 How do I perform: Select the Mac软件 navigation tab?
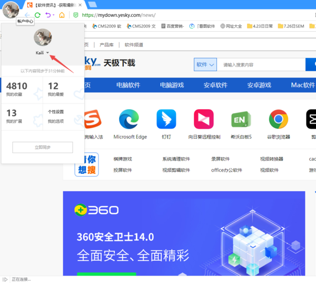coord(303,85)
